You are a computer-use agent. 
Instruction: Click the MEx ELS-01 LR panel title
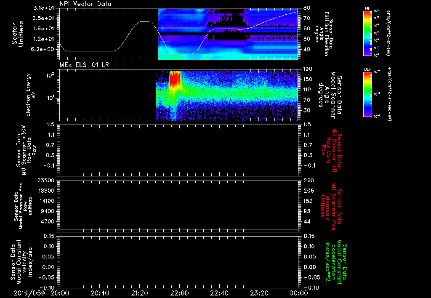click(85, 65)
